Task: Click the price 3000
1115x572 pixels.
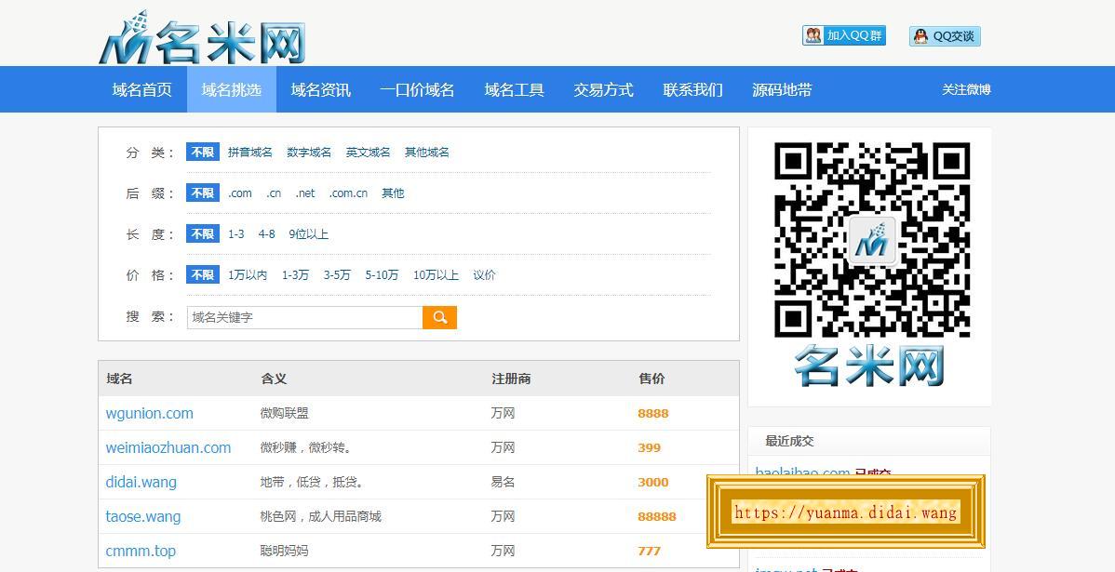Action: tap(652, 483)
